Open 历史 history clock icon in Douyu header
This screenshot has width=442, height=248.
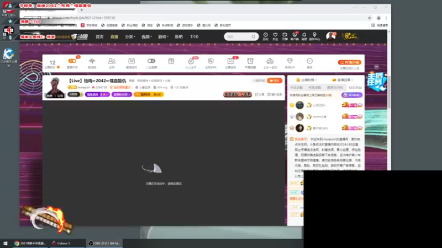point(266,36)
